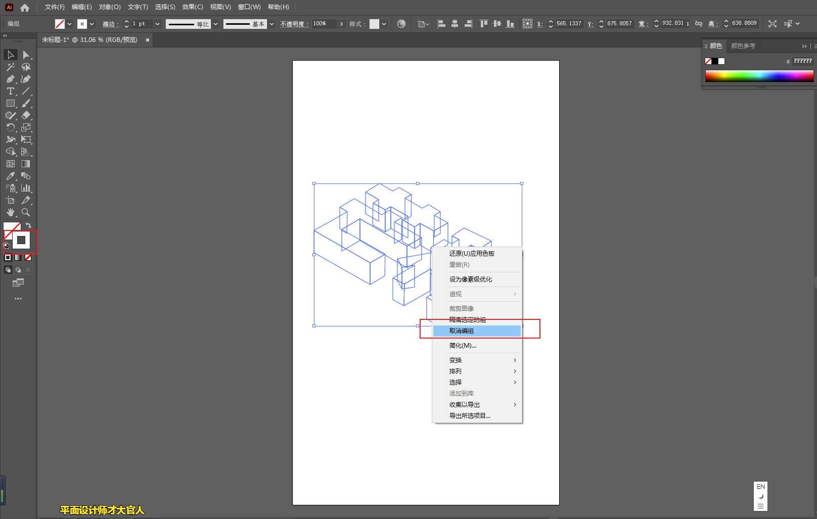Select the Blend tool
The width and height of the screenshot is (817, 519).
click(26, 176)
